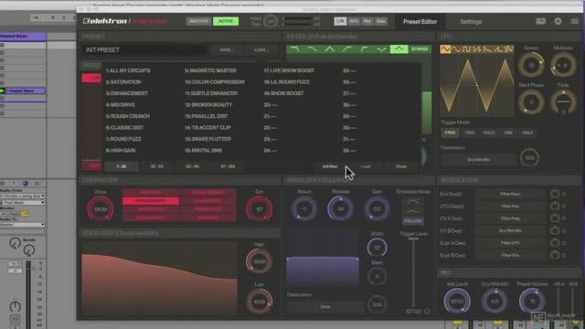Click the Drive knob in Character

101,209
